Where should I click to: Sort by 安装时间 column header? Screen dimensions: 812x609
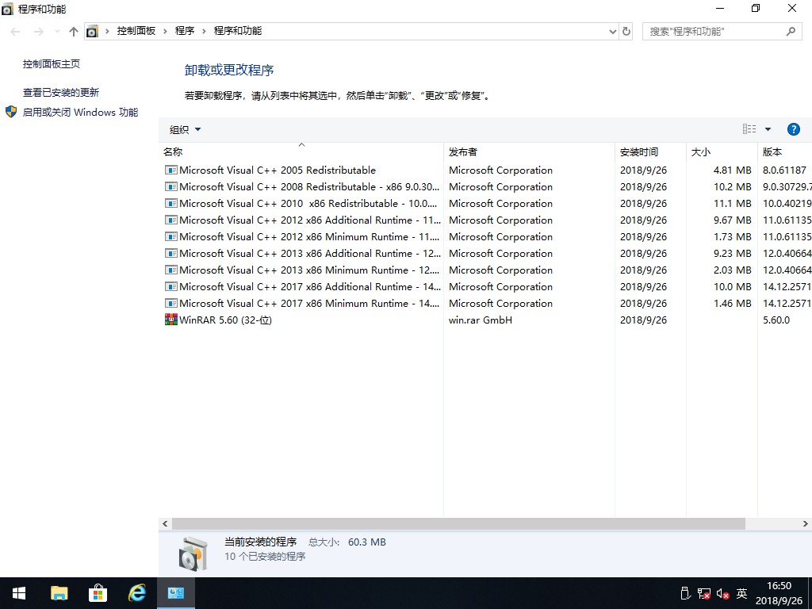650,151
